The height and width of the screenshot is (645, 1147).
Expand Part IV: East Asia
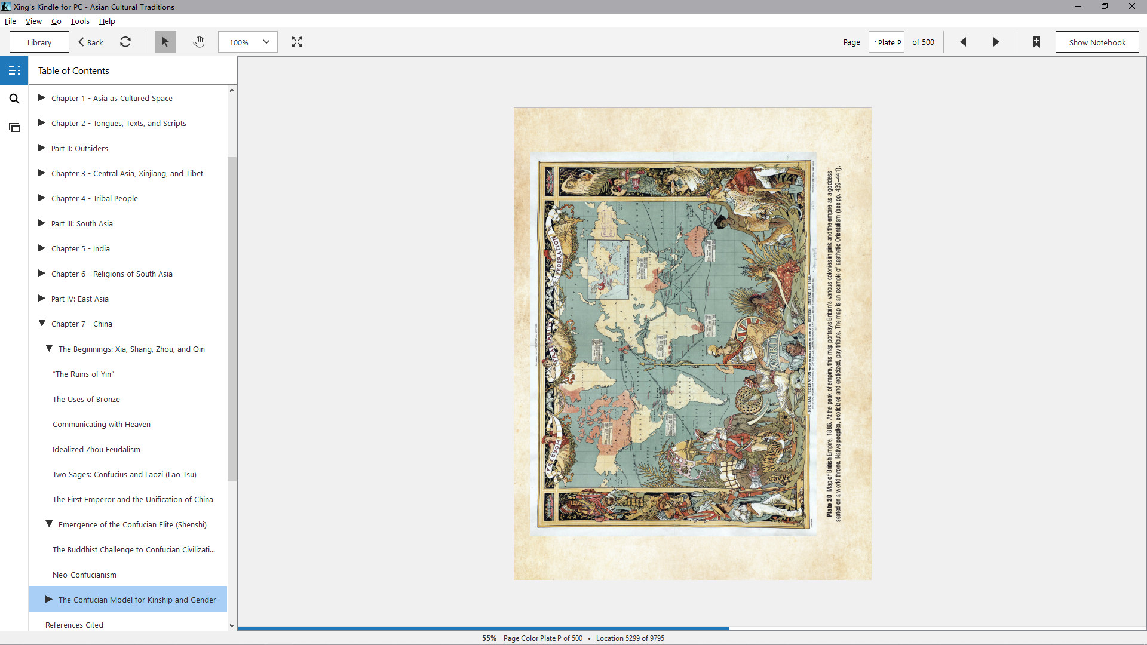42,298
